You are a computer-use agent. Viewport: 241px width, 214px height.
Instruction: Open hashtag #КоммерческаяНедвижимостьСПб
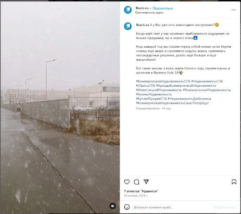[x=163, y=81]
